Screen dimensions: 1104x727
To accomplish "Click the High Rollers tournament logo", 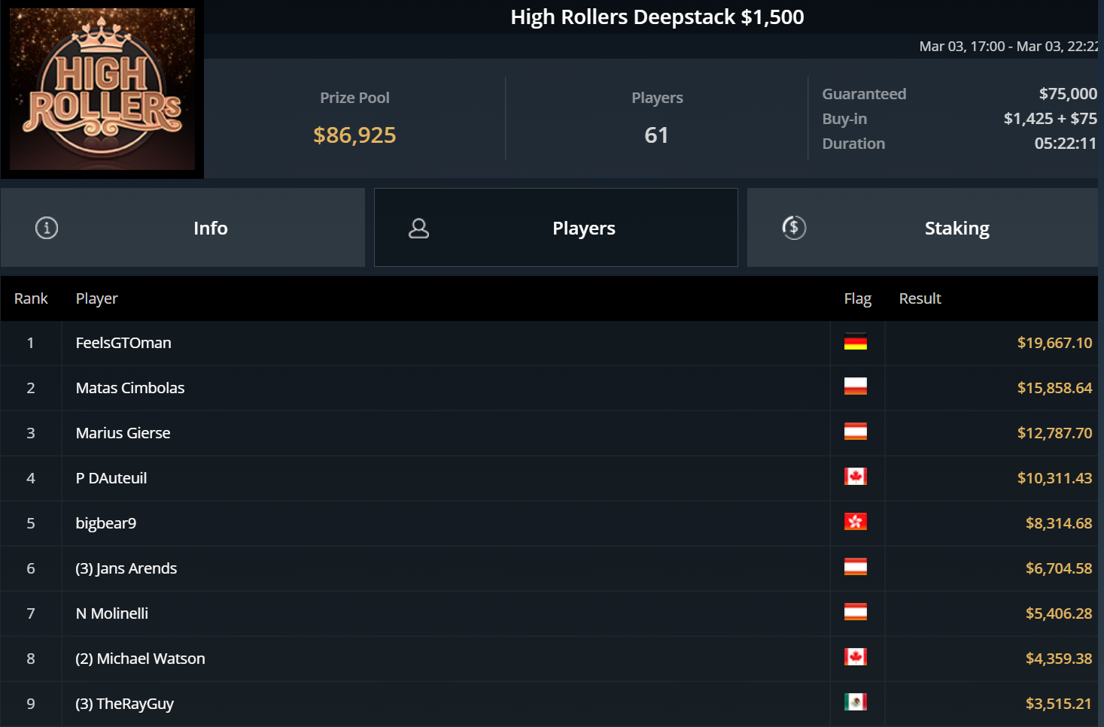I will (102, 89).
